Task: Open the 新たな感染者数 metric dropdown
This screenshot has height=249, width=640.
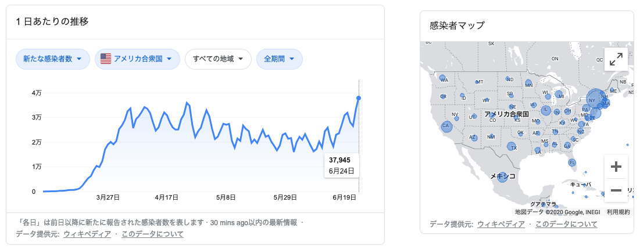Action: [53, 59]
